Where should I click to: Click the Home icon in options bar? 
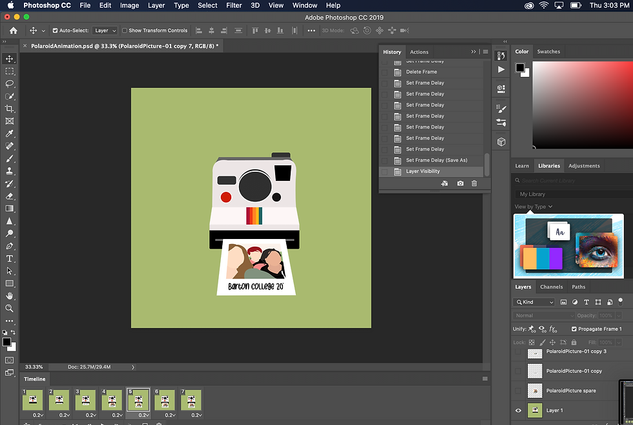click(14, 30)
